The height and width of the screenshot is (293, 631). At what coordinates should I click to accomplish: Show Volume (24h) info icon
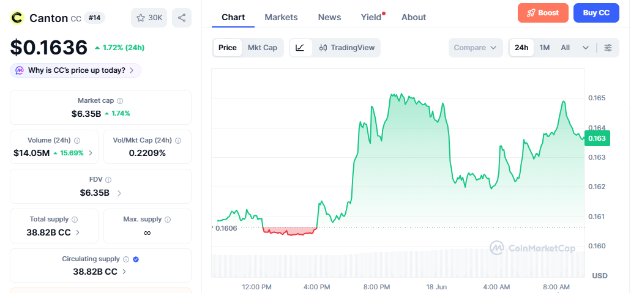pos(77,141)
